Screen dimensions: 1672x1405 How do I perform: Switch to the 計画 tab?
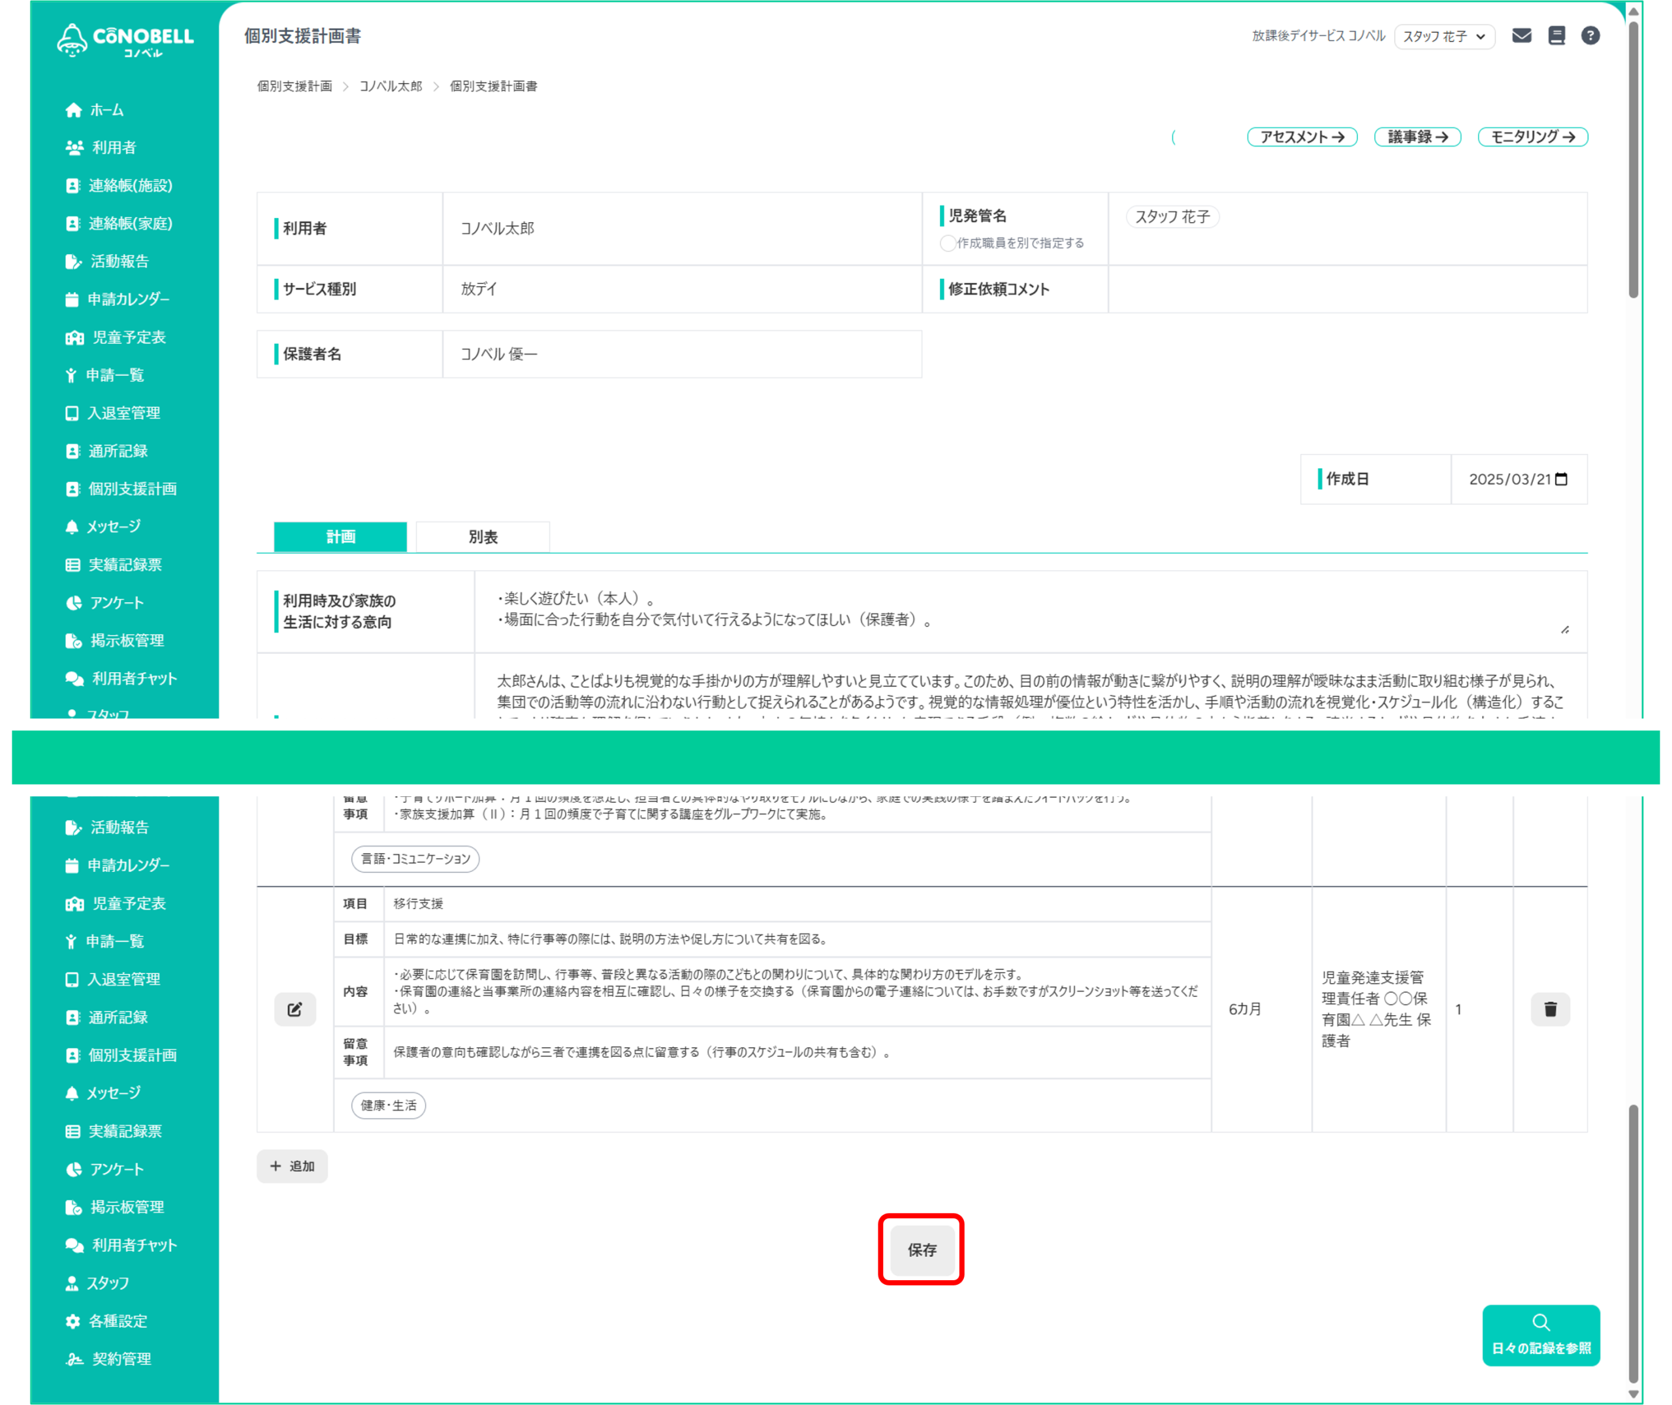(x=340, y=537)
